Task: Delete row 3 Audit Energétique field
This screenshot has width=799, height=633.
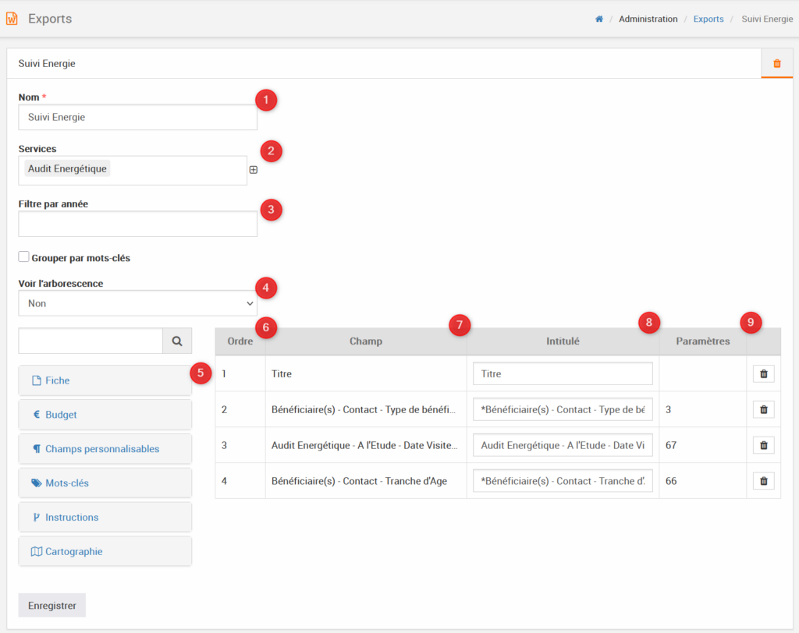Action: click(763, 445)
